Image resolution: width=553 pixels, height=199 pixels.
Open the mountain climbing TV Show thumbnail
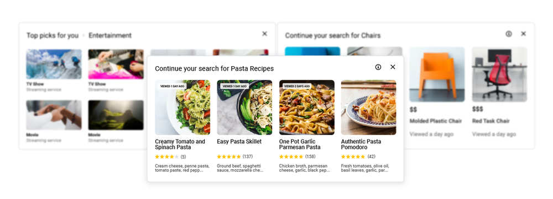coord(54,64)
